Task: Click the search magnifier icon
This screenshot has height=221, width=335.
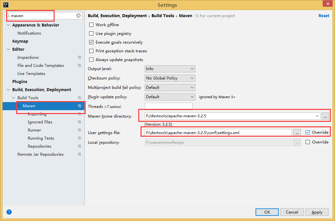Action: click(8, 16)
